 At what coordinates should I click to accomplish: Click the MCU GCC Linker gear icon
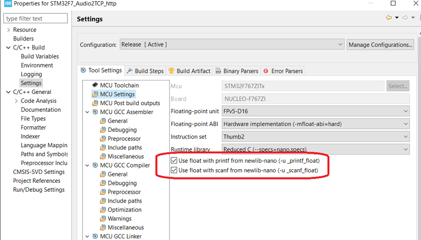(95, 236)
